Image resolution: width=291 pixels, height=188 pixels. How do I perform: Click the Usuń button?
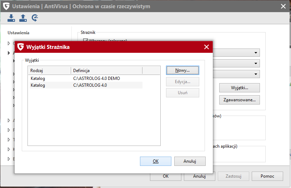point(182,93)
